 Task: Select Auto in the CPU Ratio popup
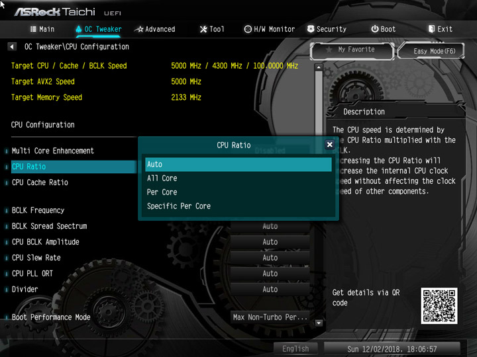click(238, 164)
